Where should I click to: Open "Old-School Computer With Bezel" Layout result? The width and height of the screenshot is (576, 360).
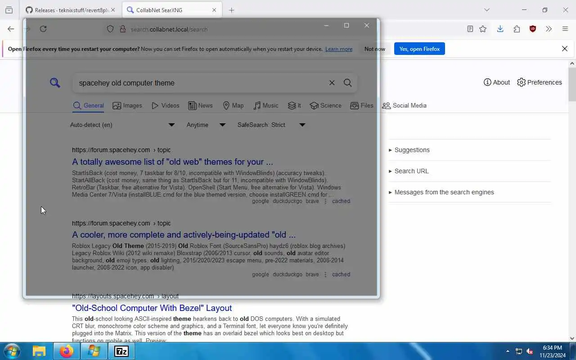tap(152, 308)
